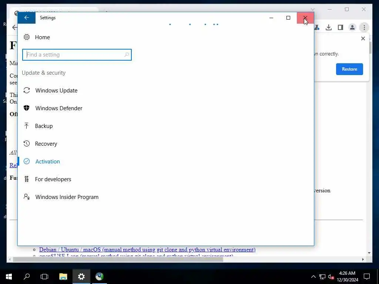The image size is (379, 284).
Task: Click the Home gear icon
Action: pos(27,37)
